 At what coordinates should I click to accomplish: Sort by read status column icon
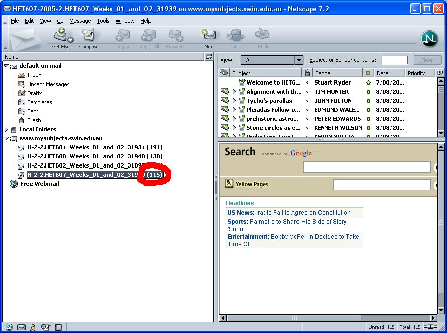(368, 73)
